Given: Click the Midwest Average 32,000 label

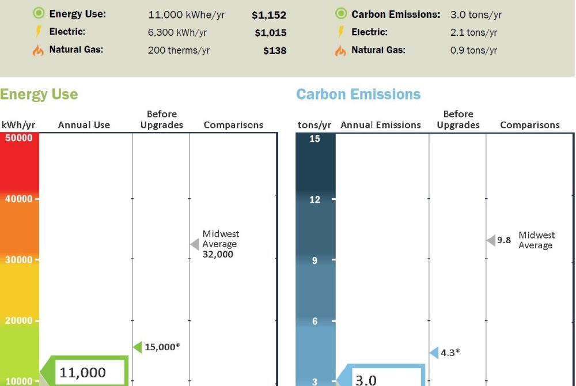Looking at the screenshot, I should [x=221, y=244].
